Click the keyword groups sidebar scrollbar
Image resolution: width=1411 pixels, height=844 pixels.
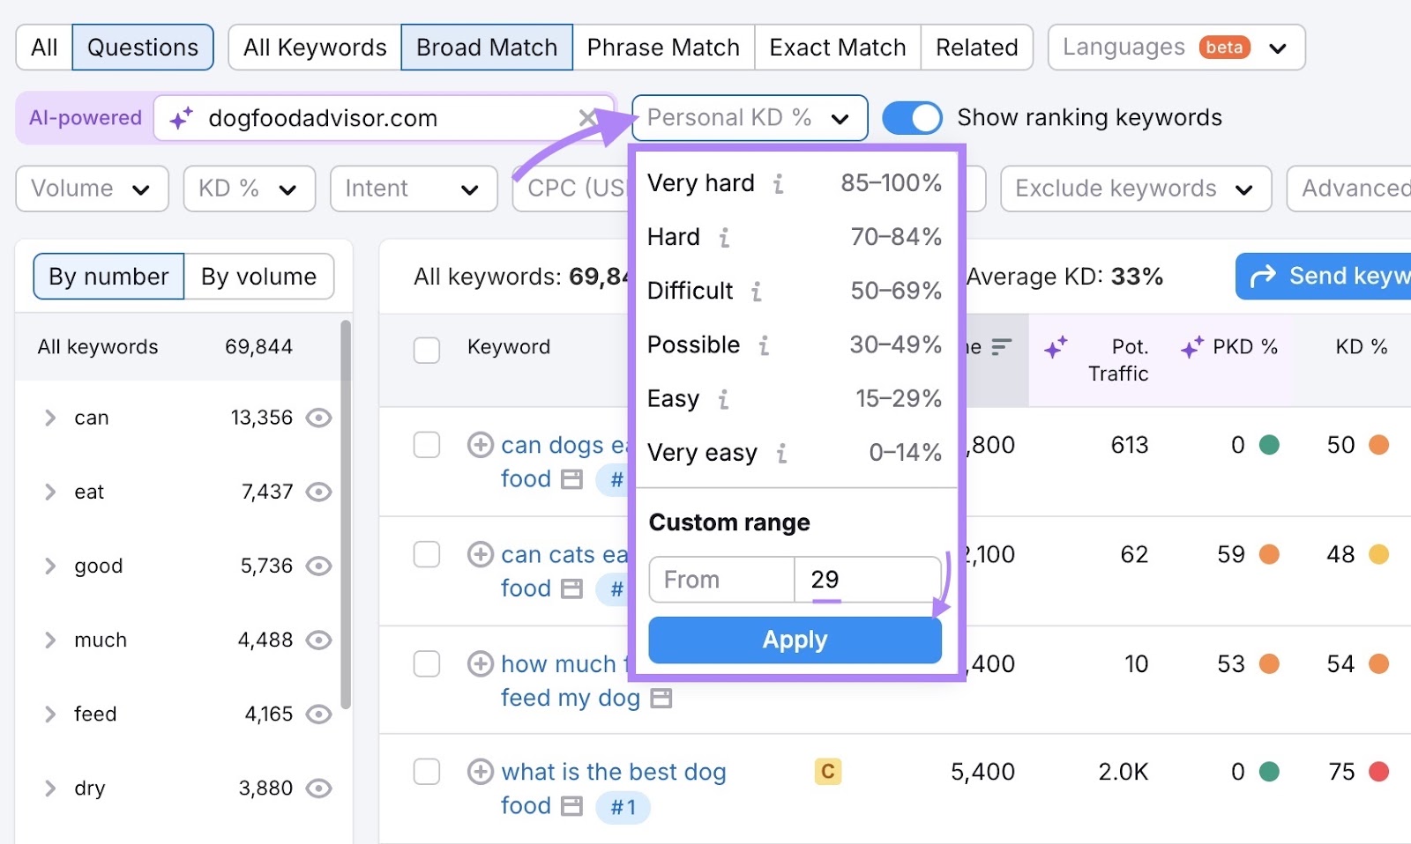[x=346, y=515]
